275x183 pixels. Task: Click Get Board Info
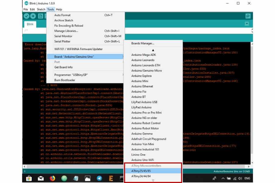point(85,67)
